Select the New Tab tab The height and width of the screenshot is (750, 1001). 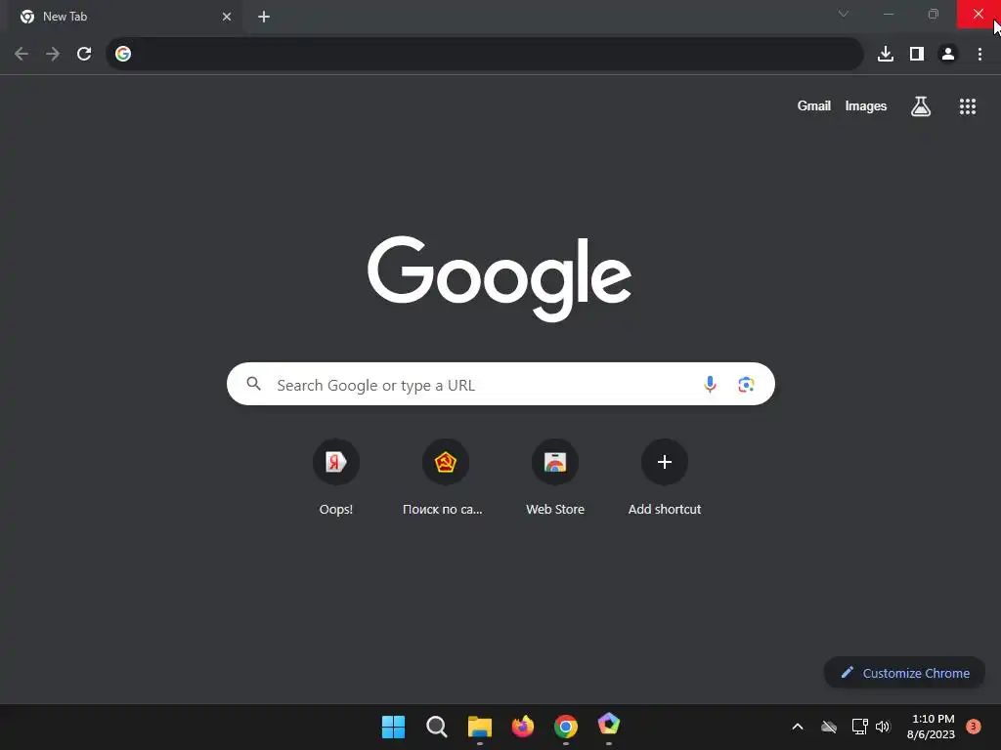tap(124, 17)
